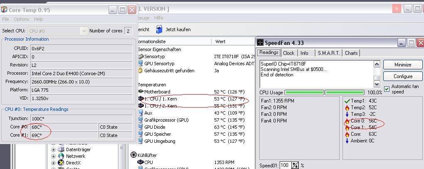Open the Hilfe menu in Everest
The height and width of the screenshot is (169, 424).
158,18
